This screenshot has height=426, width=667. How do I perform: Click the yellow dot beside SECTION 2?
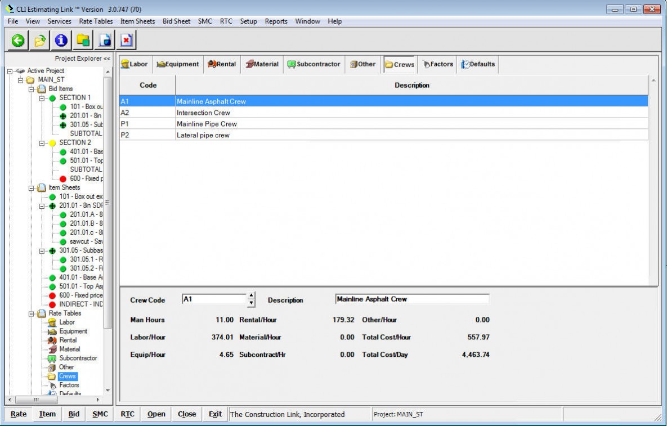[x=52, y=143]
